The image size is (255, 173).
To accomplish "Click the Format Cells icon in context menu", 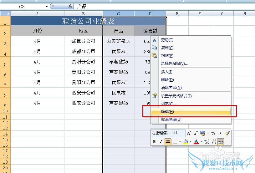I will pyautogui.click(x=154, y=96).
